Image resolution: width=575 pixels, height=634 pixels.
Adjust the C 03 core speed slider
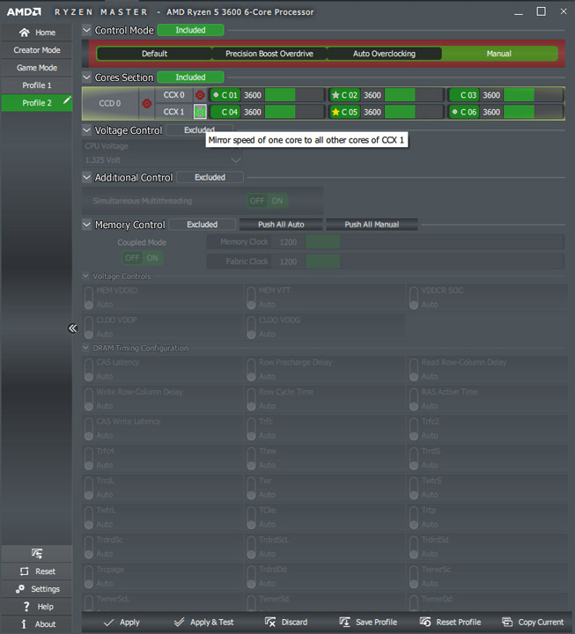point(534,95)
